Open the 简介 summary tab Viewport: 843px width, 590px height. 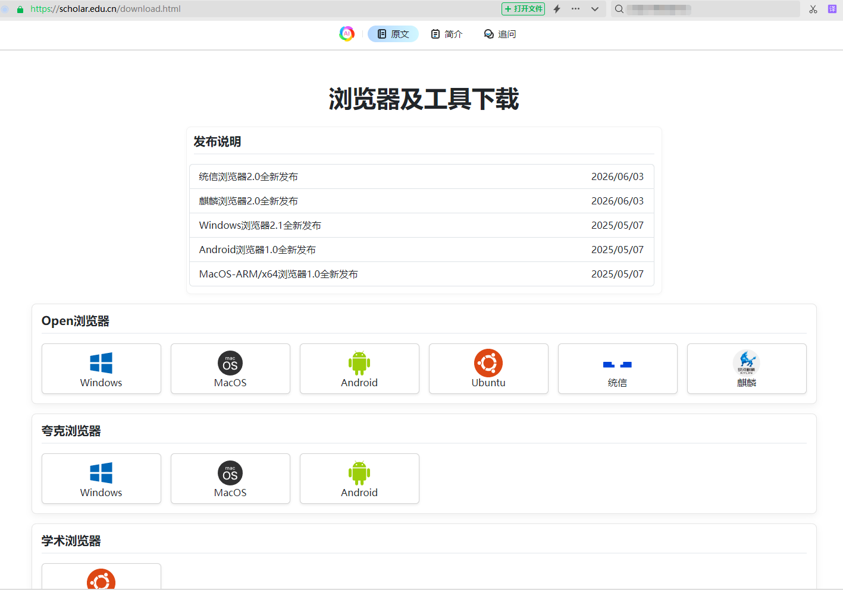447,34
